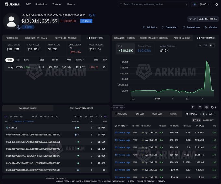Click the clock icon in trades header

[116, 126]
